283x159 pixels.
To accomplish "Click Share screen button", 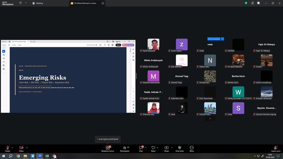I will coord(166,149).
